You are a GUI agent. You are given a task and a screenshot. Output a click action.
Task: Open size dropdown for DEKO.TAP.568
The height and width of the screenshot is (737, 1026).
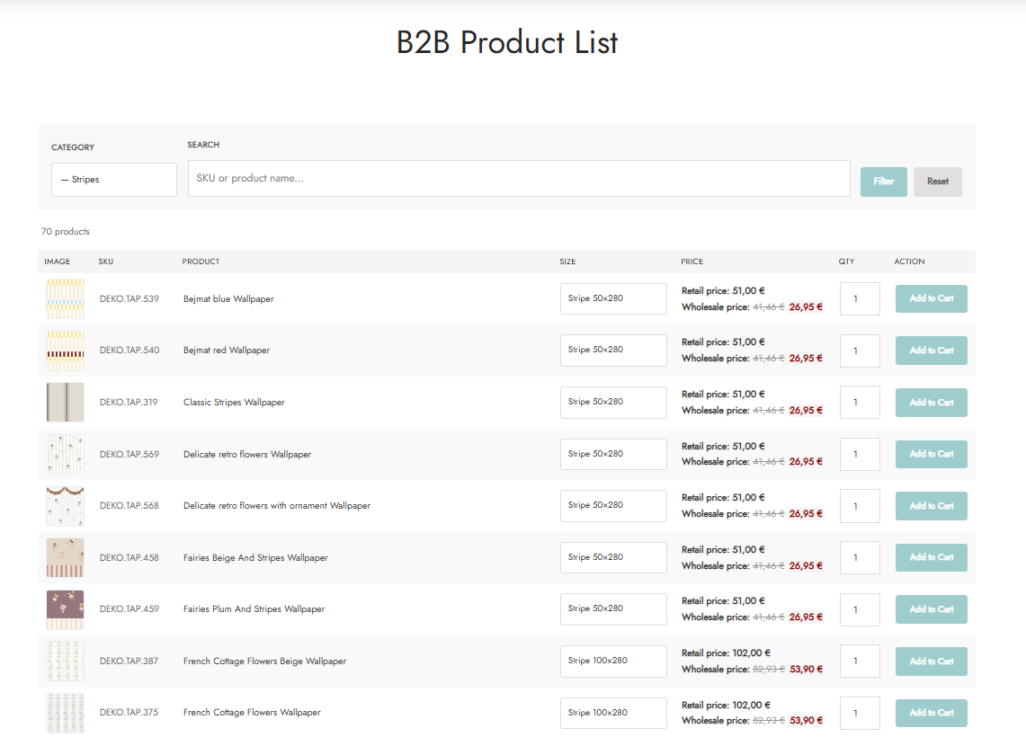pos(613,505)
